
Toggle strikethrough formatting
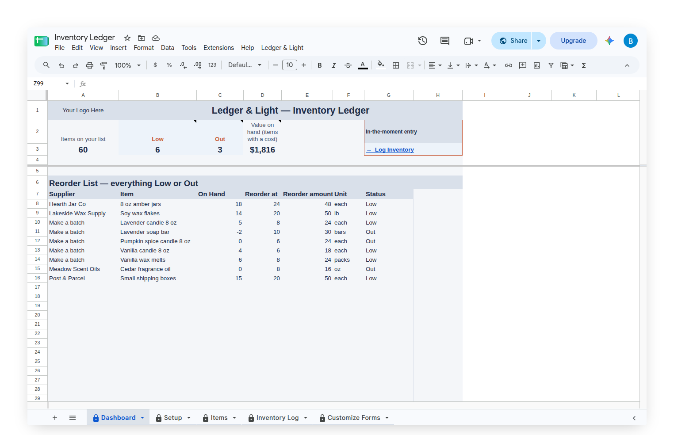point(348,65)
